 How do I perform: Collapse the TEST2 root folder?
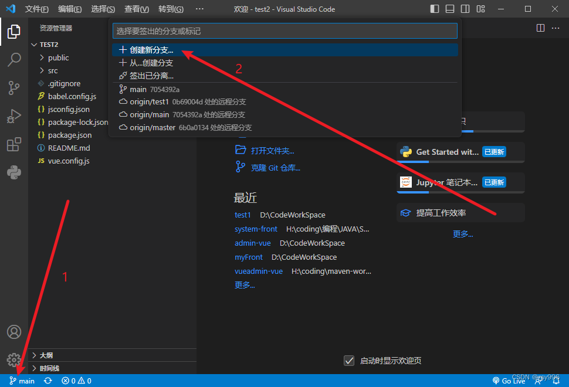tap(49, 45)
